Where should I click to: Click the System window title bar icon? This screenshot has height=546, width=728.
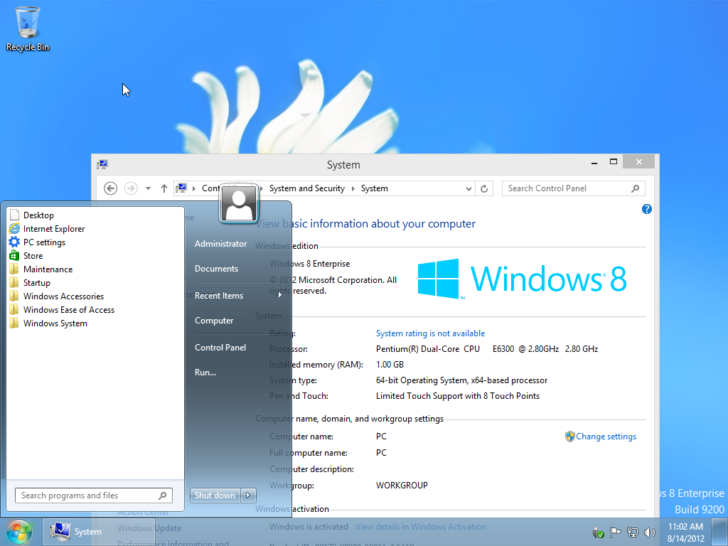102,164
